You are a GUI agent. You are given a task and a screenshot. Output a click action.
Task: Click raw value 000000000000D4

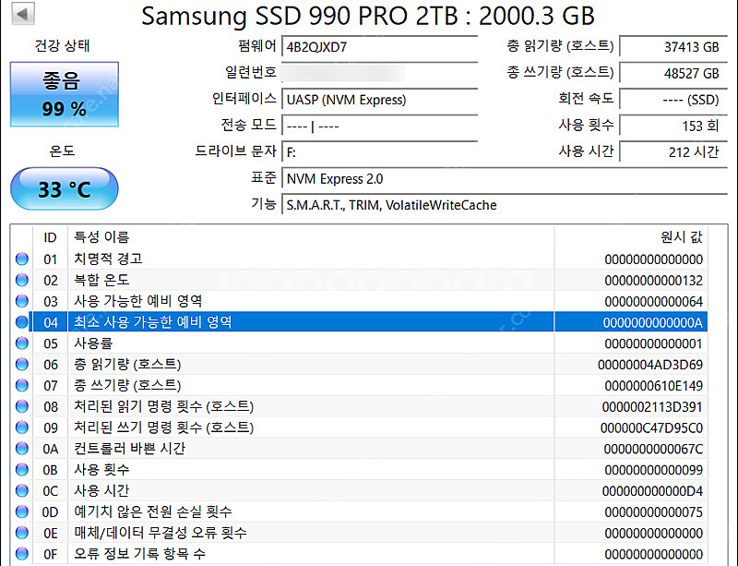(x=652, y=491)
